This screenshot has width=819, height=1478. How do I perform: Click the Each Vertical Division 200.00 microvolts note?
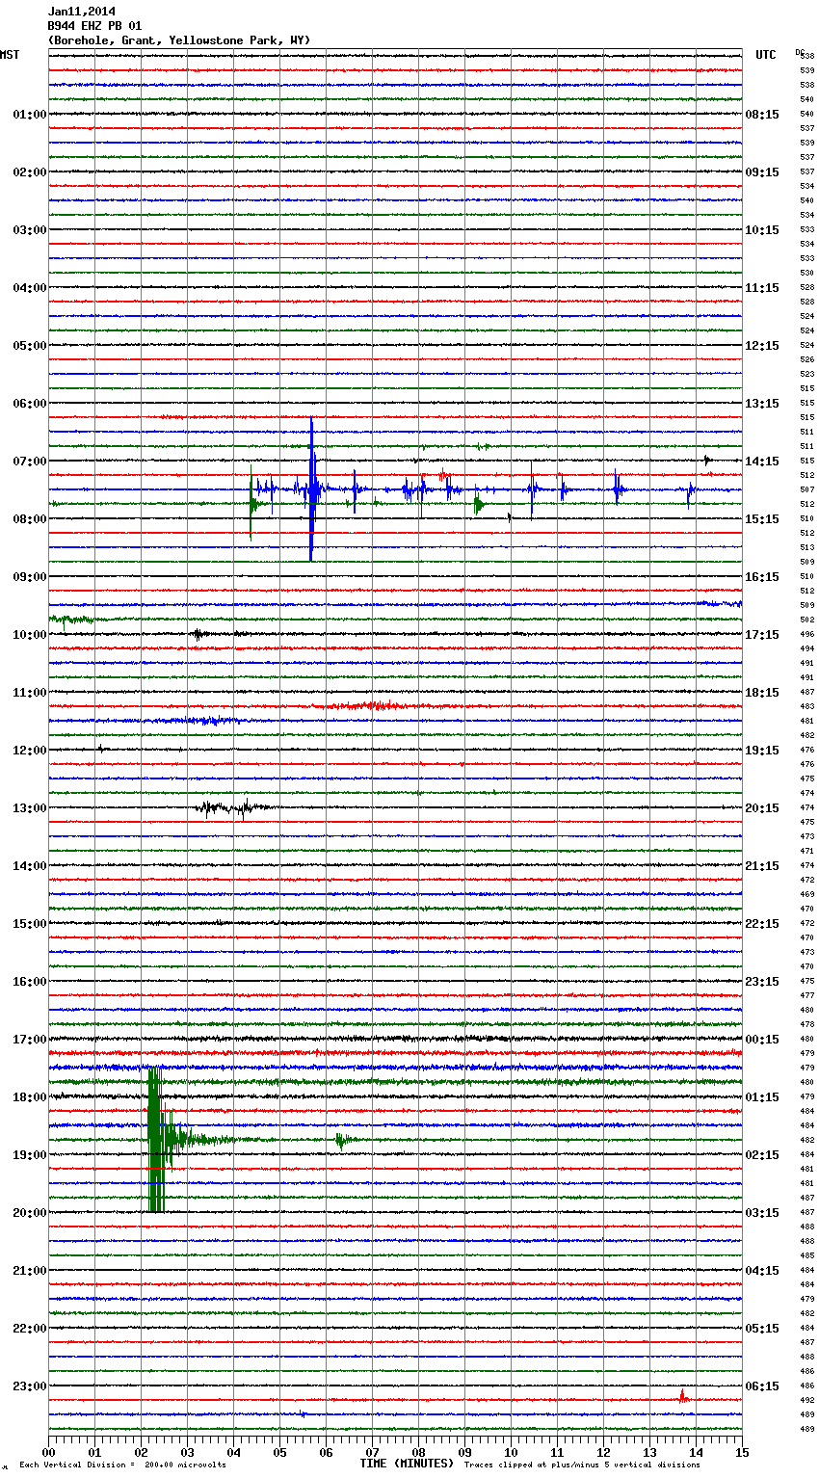pos(122,1465)
